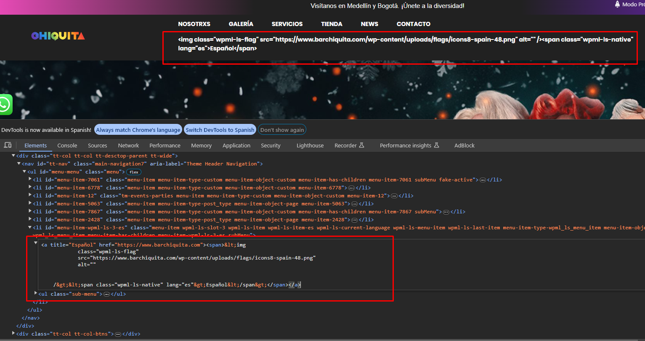
Task: Dismiss with Don't show again button
Action: click(x=282, y=130)
